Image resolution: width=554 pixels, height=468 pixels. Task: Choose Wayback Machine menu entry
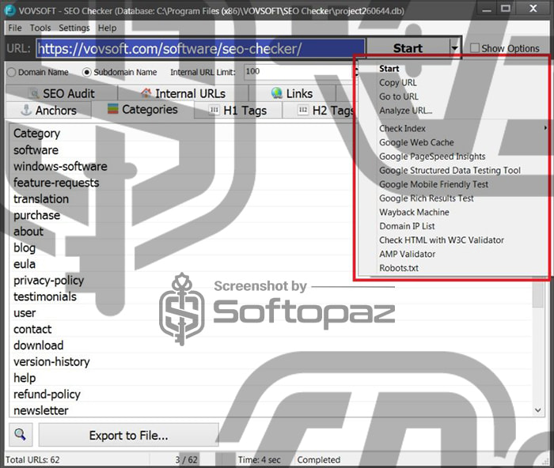coord(452,212)
